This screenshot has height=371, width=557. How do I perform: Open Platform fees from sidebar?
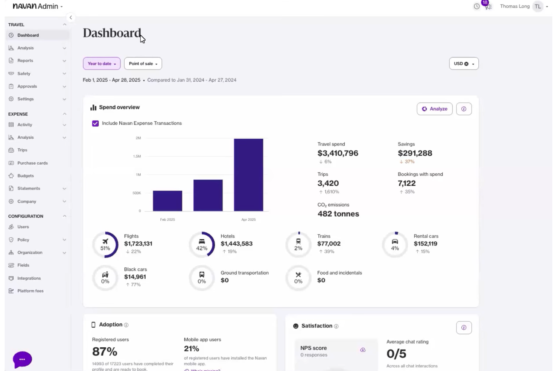(30, 291)
